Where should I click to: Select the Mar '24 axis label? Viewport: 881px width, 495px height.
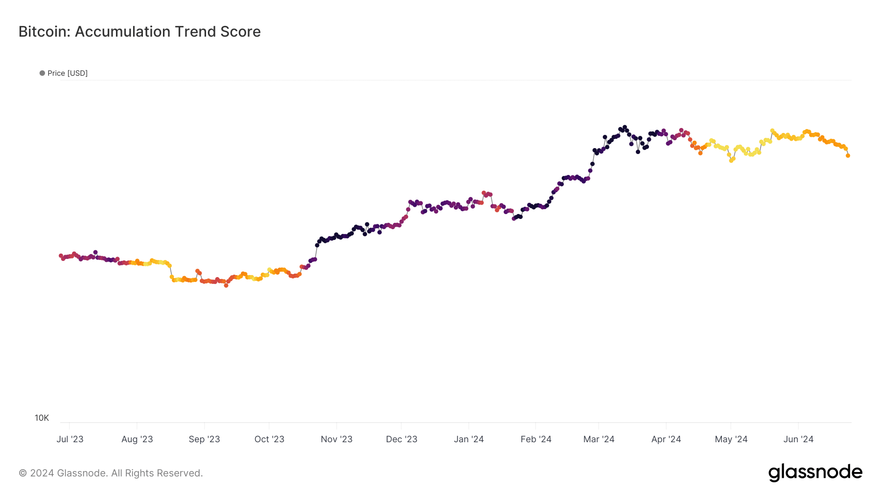[x=599, y=439]
